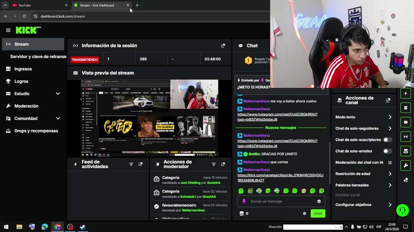Open Configurar objetivos settings

point(364,205)
